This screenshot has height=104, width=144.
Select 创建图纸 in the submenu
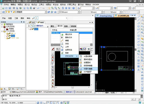click(x=88, y=62)
